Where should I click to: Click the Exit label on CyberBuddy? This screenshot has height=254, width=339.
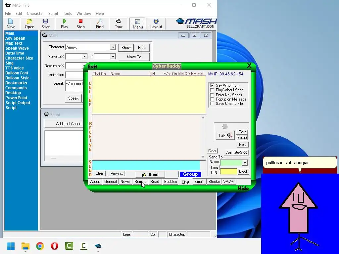click(x=92, y=66)
